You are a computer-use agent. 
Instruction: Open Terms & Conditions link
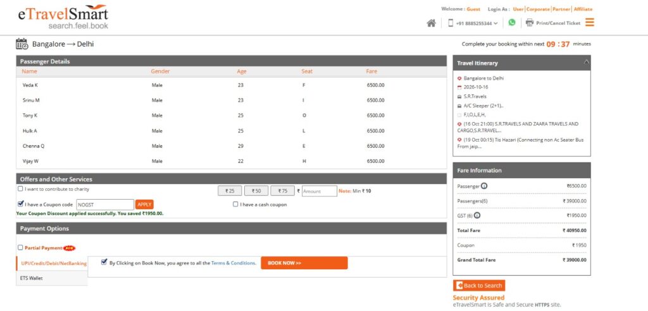click(x=233, y=263)
